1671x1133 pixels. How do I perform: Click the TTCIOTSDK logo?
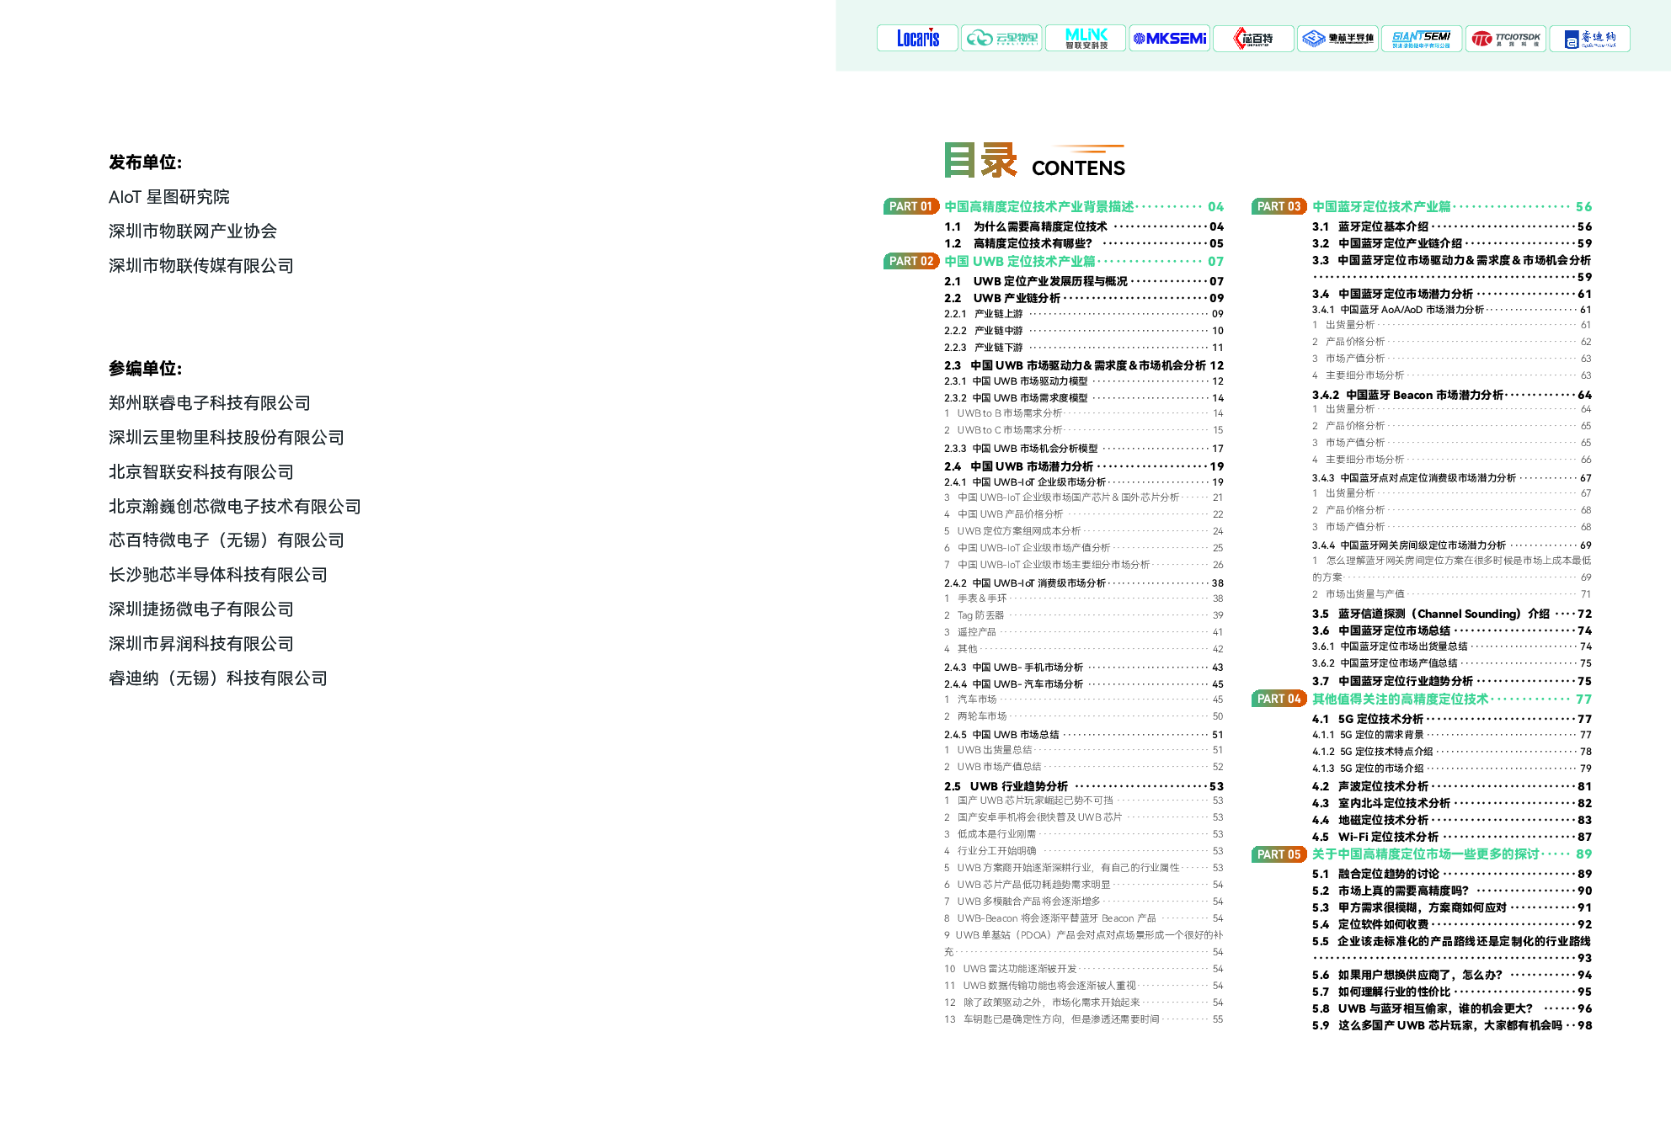1506,38
